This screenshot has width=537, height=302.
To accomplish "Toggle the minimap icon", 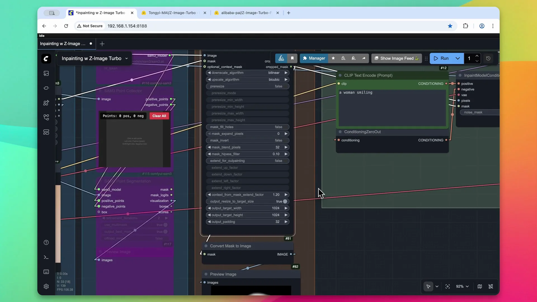I will pyautogui.click(x=480, y=286).
